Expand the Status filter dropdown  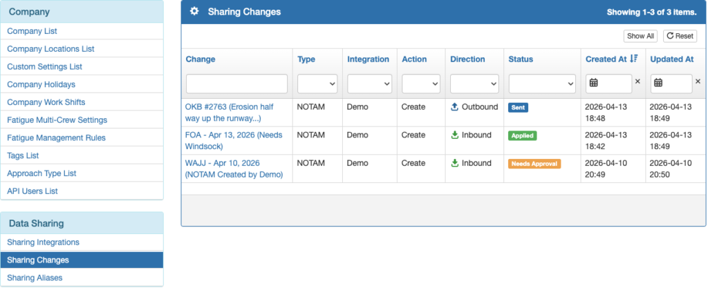point(542,84)
